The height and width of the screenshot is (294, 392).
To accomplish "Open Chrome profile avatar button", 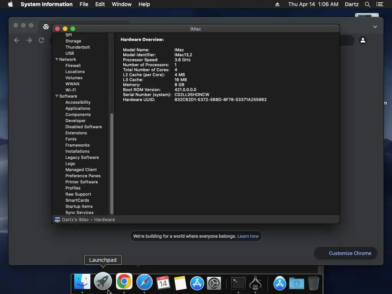I will click(x=363, y=40).
